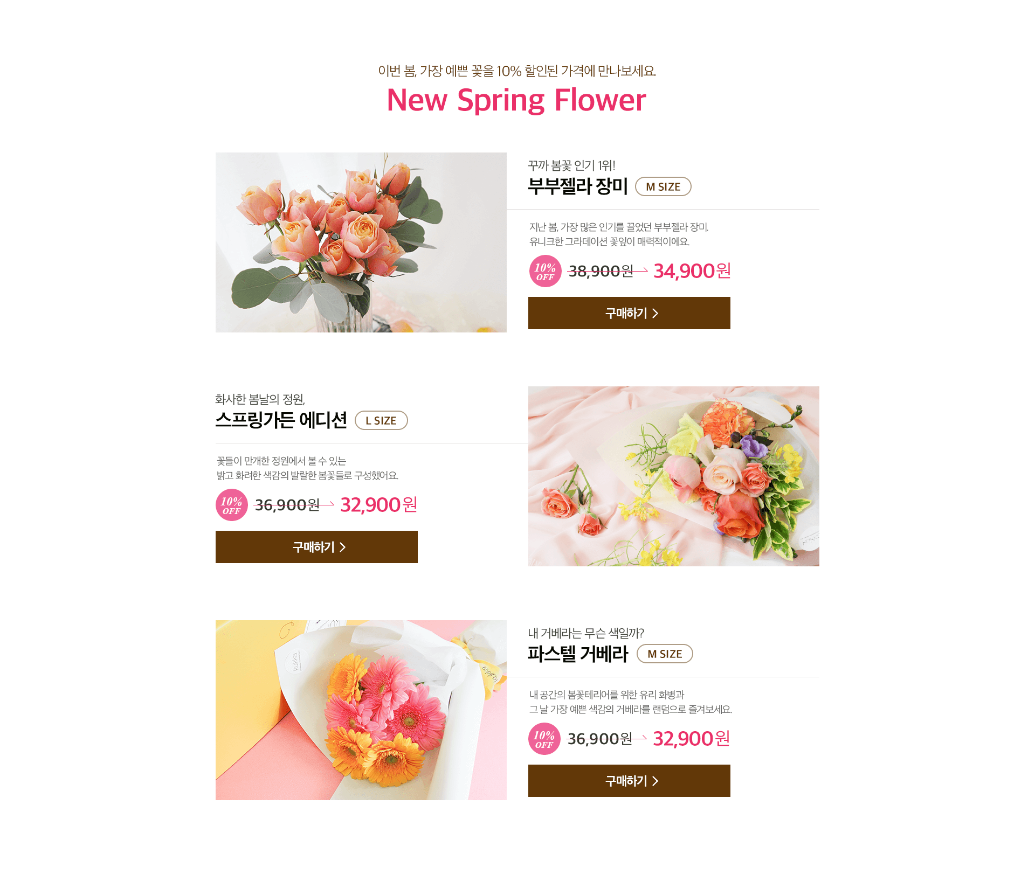Select the 스프링가든 에디션 product title
The width and height of the screenshot is (1035, 881).
pyautogui.click(x=281, y=420)
